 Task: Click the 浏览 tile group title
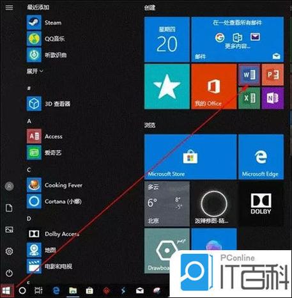(x=150, y=125)
